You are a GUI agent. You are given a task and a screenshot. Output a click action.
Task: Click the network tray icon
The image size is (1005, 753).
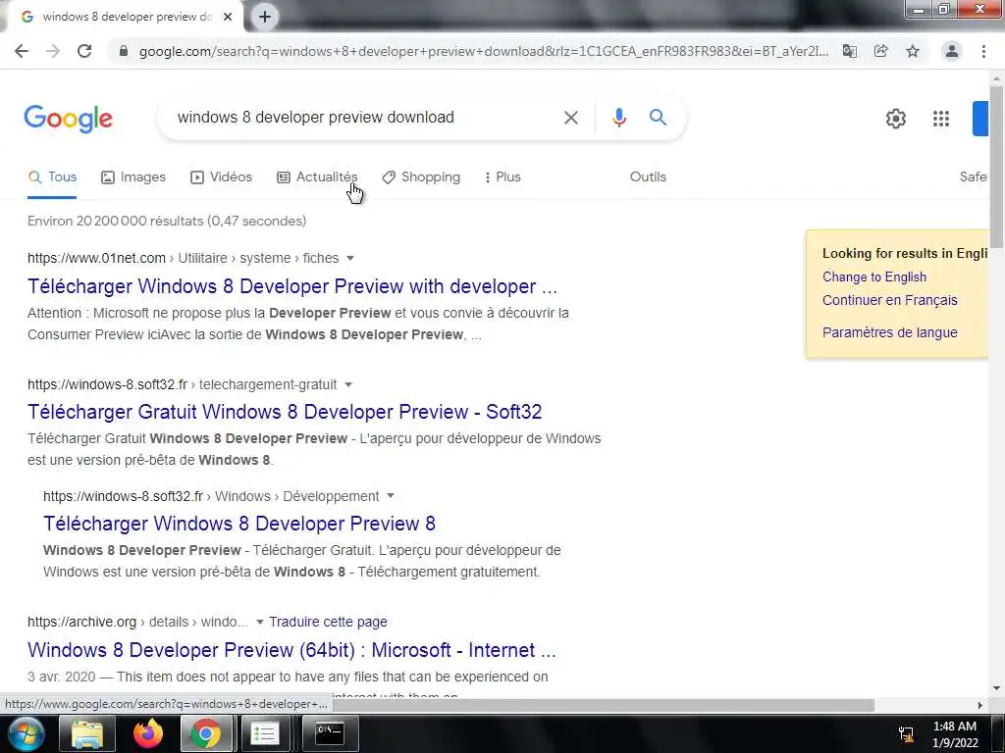[906, 733]
